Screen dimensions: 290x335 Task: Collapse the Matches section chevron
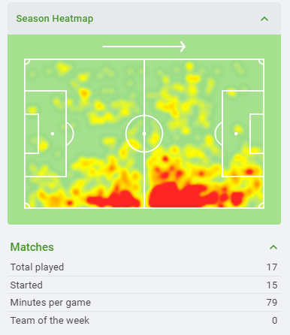click(x=273, y=247)
